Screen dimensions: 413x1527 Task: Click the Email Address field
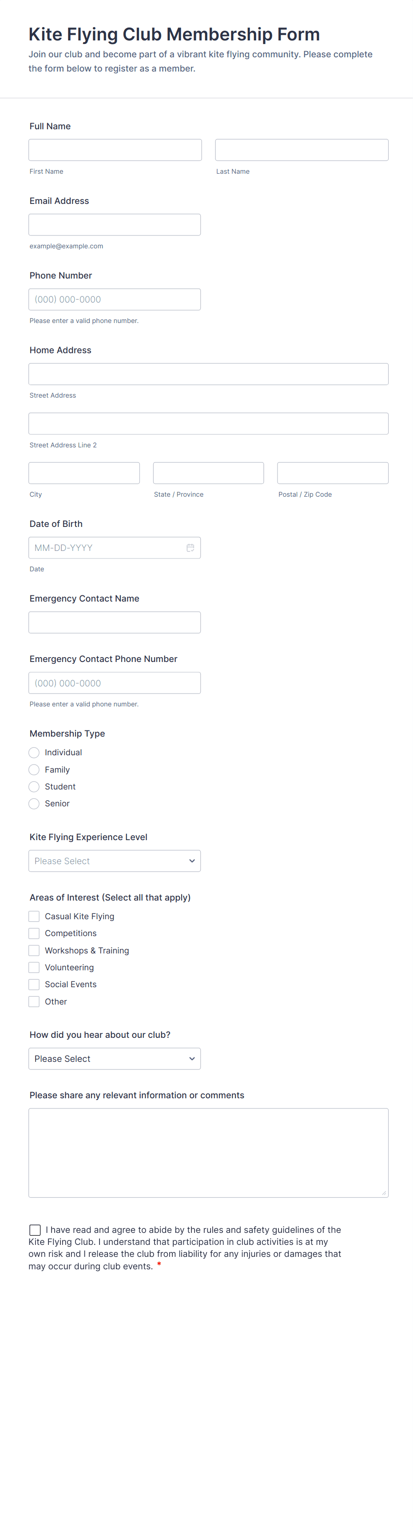point(115,225)
